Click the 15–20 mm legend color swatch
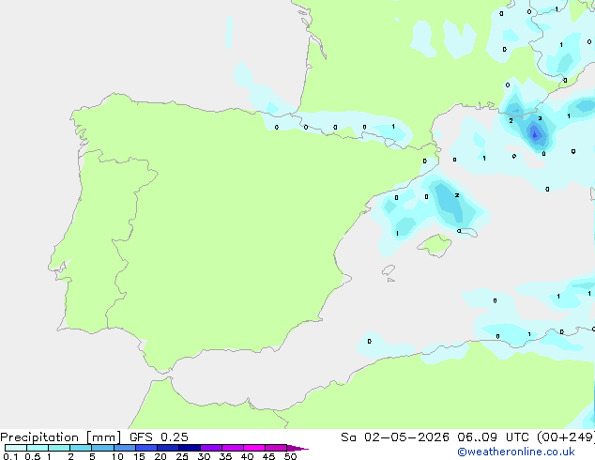 146,448
